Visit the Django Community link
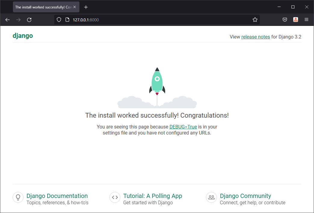The height and width of the screenshot is (213, 314). (x=245, y=196)
